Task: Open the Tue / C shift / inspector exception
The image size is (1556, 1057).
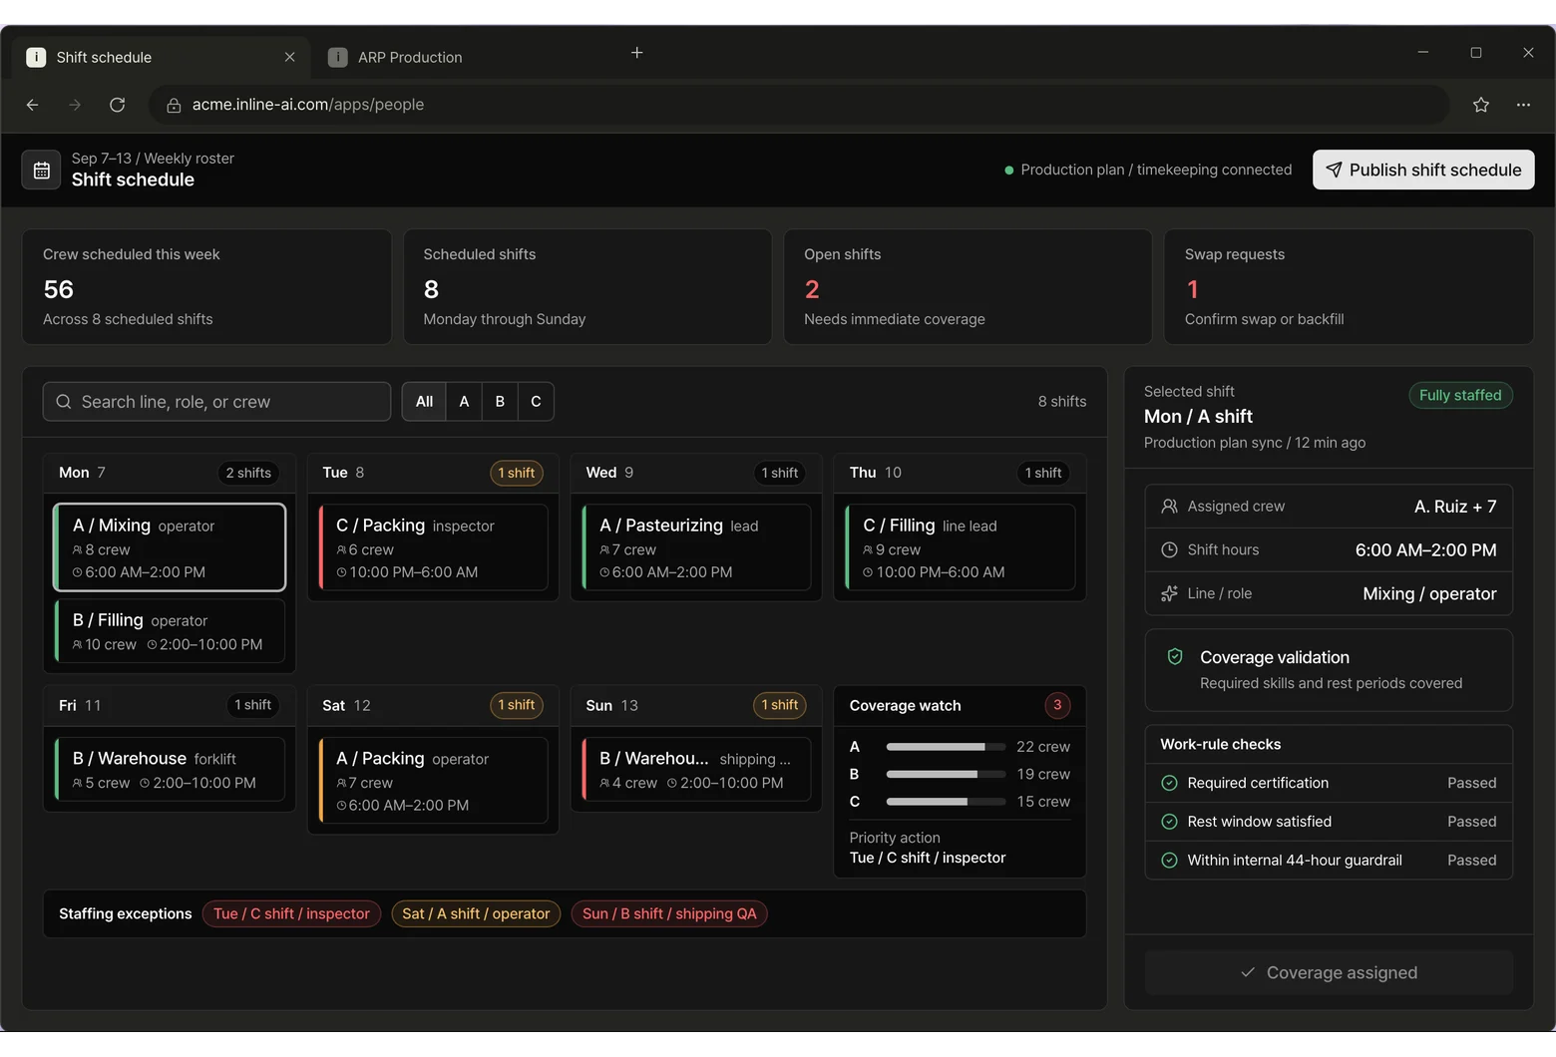Action: pos(291,914)
